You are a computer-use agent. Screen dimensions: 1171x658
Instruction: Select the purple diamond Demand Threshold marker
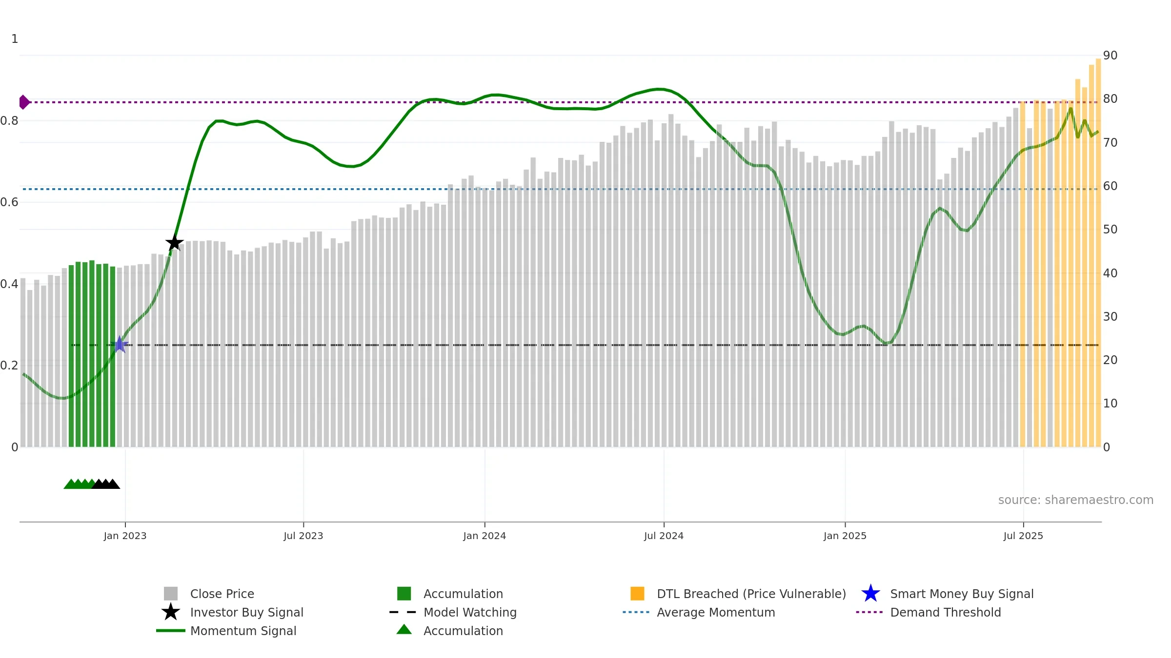click(24, 102)
